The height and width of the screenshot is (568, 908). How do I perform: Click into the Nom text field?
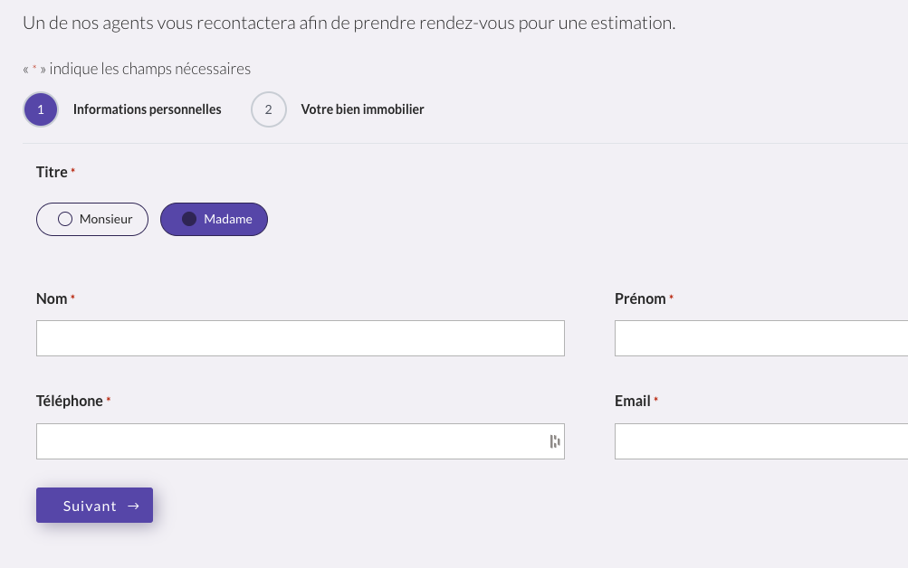point(300,338)
